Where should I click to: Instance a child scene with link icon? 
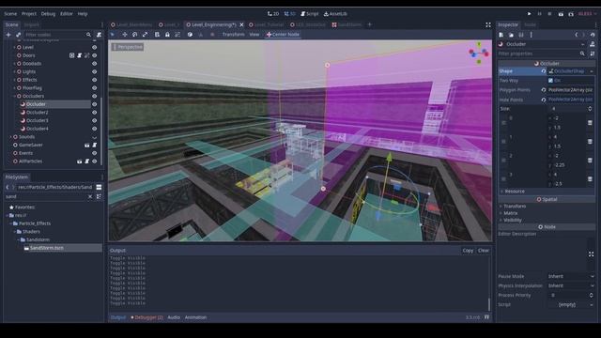[18, 35]
